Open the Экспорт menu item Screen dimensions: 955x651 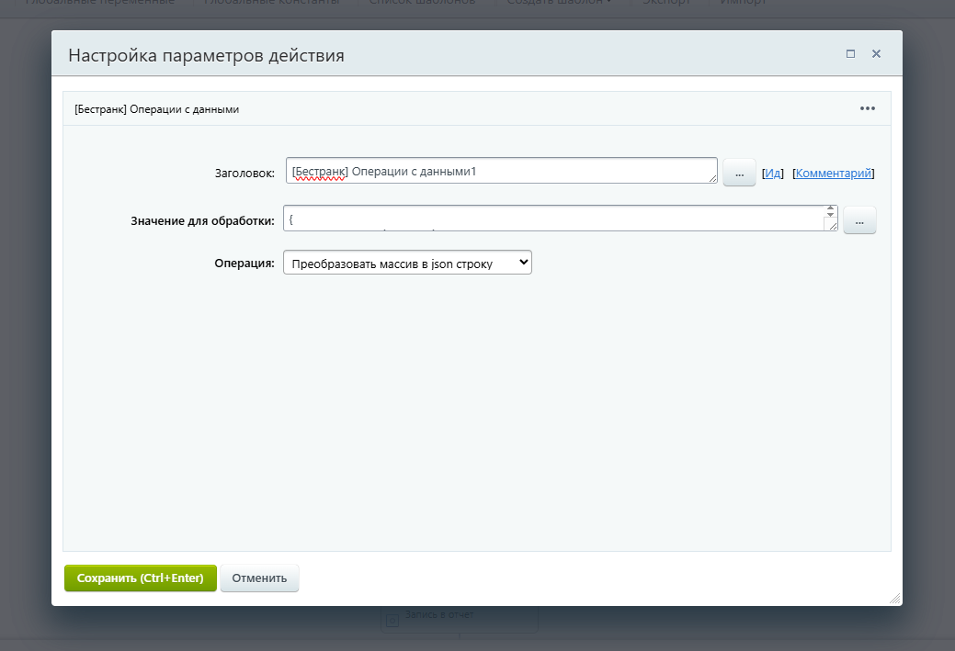click(x=665, y=3)
